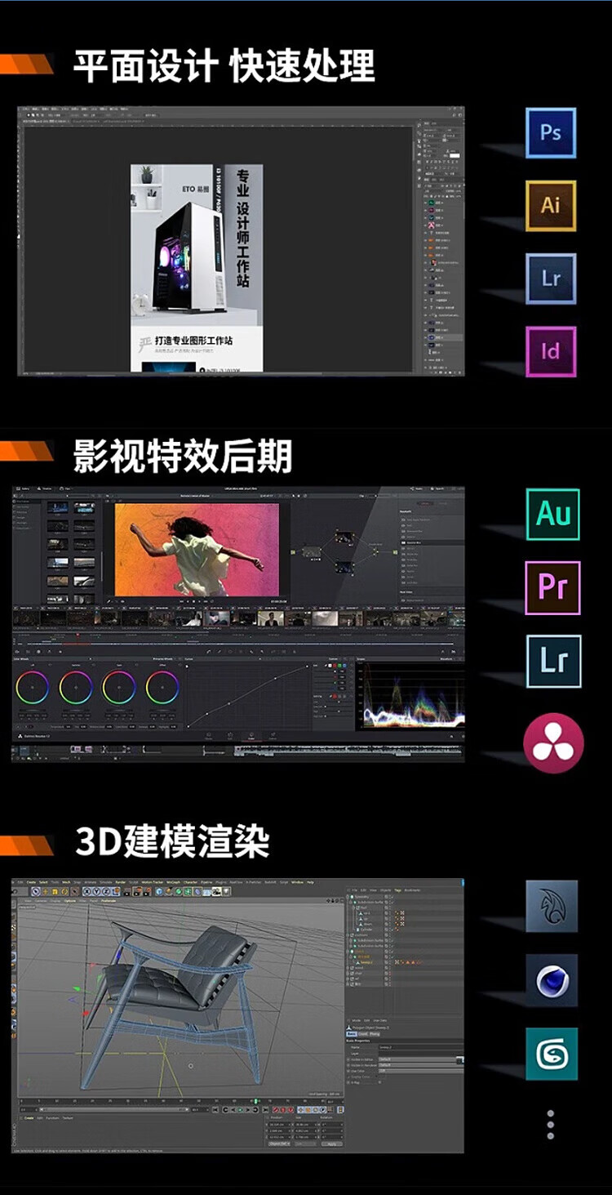Open the Render menu in Cinema 4D
This screenshot has width=612, height=1195.
tap(121, 882)
